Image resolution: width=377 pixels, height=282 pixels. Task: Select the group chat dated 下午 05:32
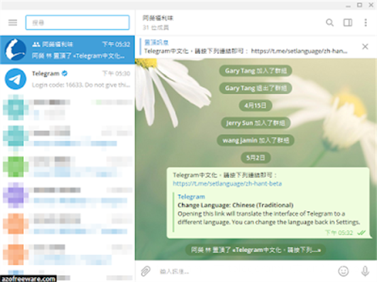(x=67, y=50)
